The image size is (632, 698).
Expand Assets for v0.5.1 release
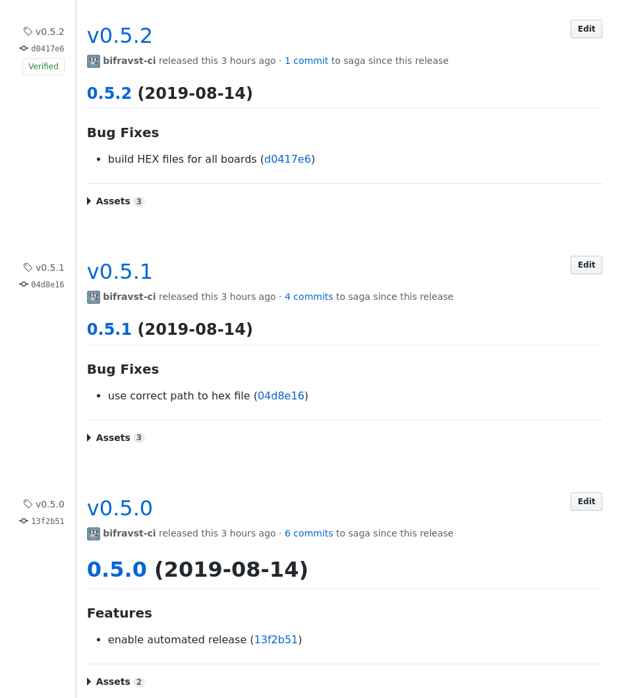[x=115, y=438]
